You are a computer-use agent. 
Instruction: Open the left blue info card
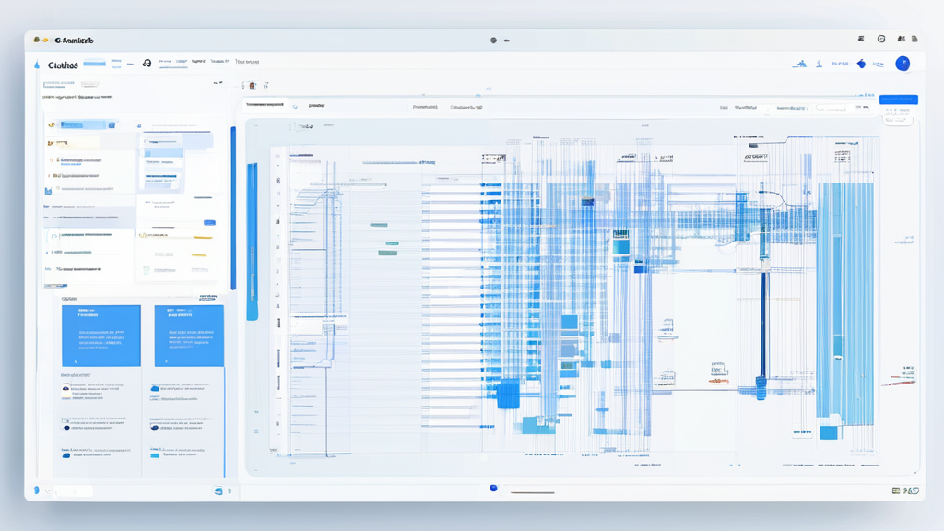[x=101, y=336]
